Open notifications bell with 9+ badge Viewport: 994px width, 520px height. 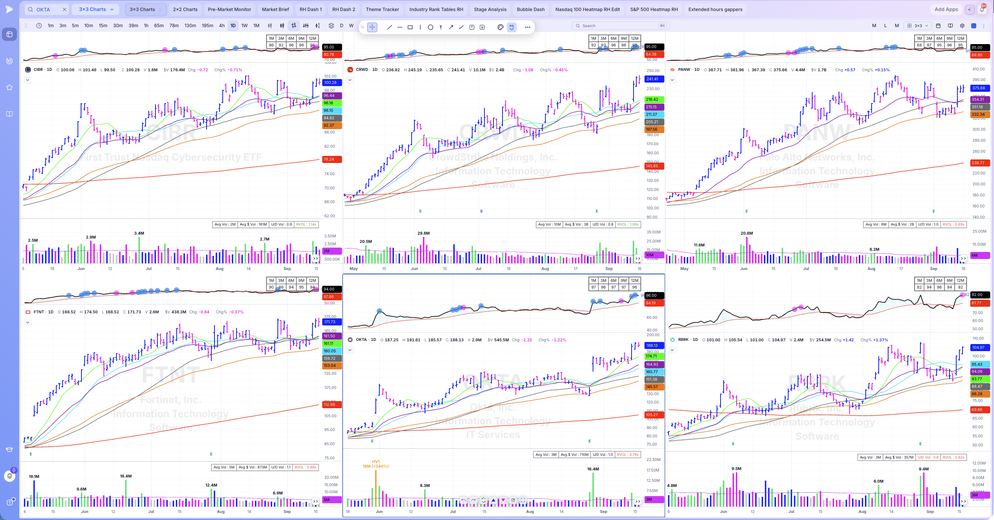[x=983, y=9]
